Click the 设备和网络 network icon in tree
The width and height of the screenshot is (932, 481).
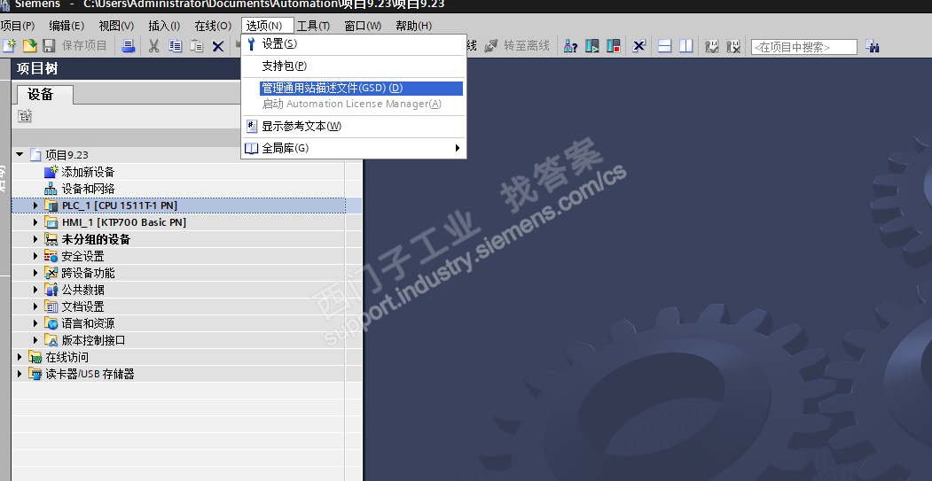tap(51, 189)
